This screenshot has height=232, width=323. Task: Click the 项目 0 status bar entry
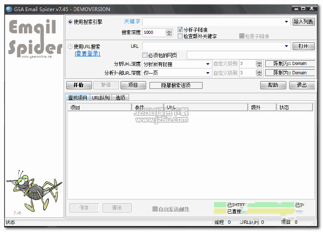pyautogui.click(x=289, y=222)
